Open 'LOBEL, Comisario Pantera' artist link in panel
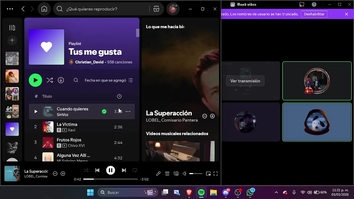Viewport: 354px width, 199px height. pyautogui.click(x=172, y=120)
